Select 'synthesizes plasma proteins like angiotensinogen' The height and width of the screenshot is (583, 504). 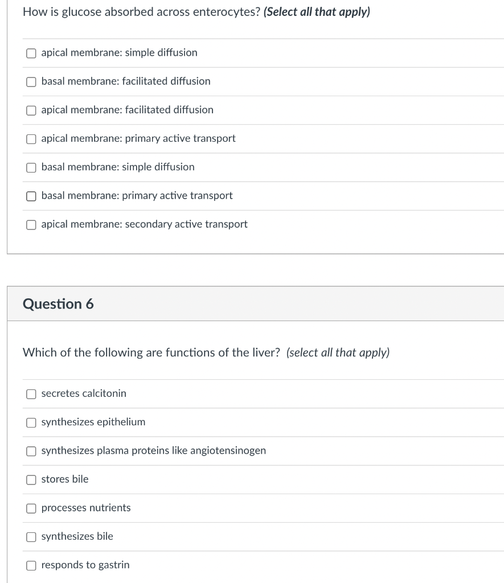(x=31, y=451)
